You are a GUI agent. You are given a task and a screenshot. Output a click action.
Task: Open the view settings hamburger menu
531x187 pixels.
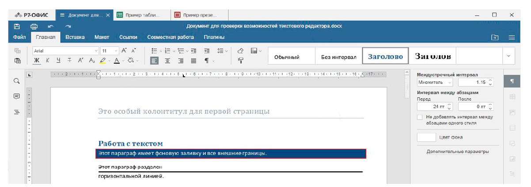pyautogui.click(x=512, y=37)
